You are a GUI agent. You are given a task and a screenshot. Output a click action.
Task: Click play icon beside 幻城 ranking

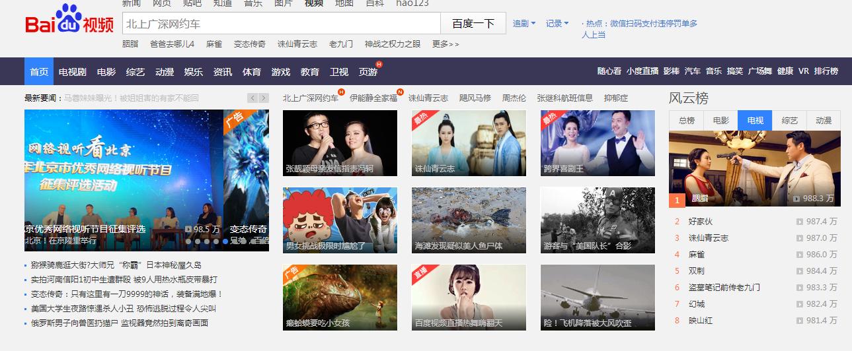tap(800, 303)
